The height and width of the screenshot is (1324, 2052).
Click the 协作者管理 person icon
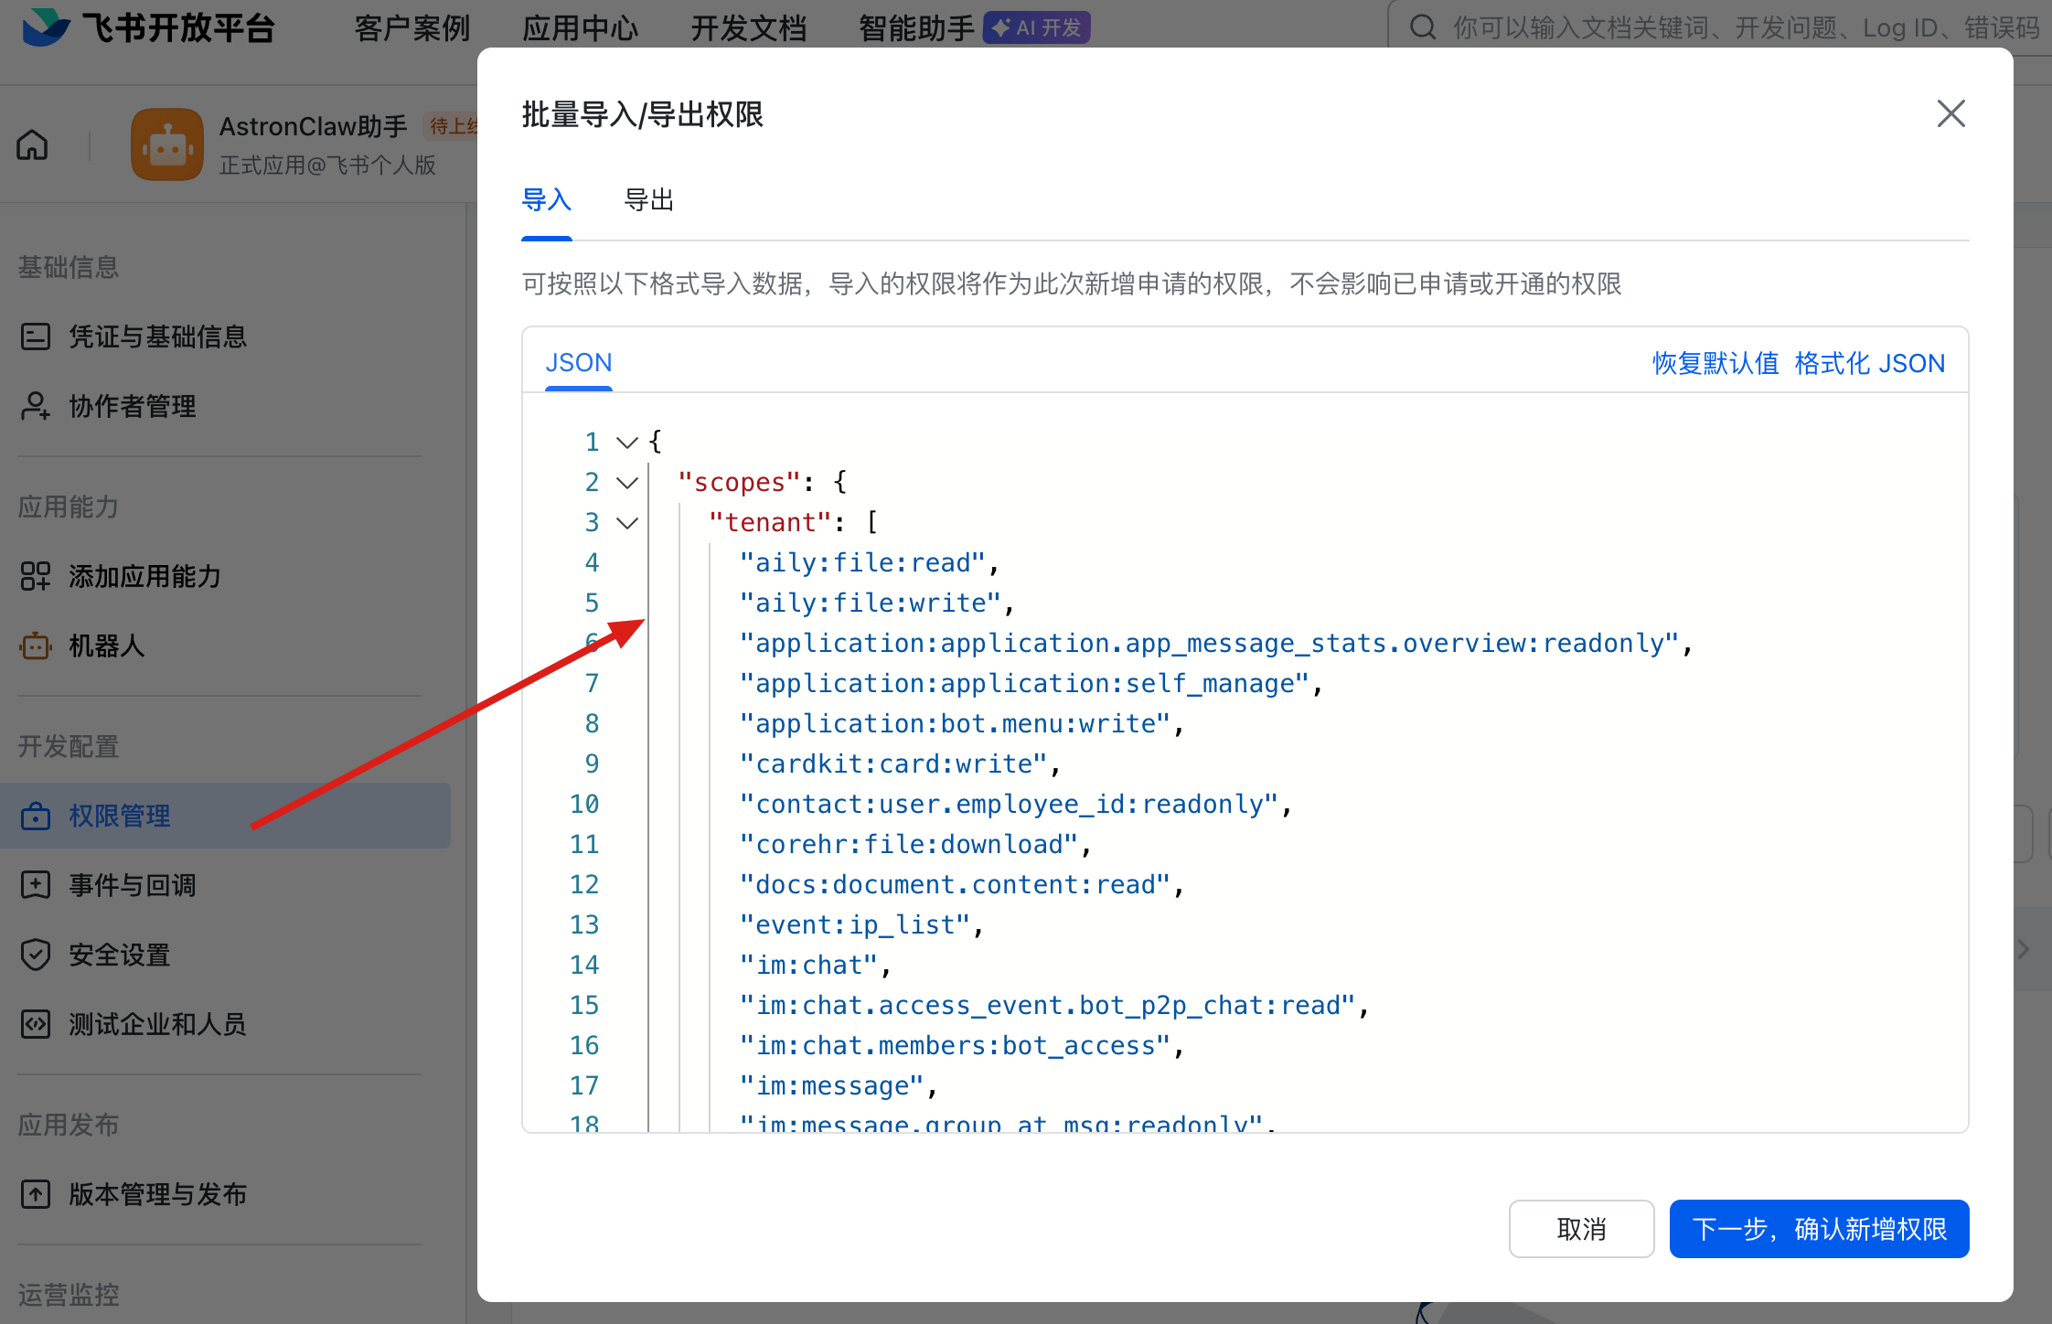[x=36, y=406]
